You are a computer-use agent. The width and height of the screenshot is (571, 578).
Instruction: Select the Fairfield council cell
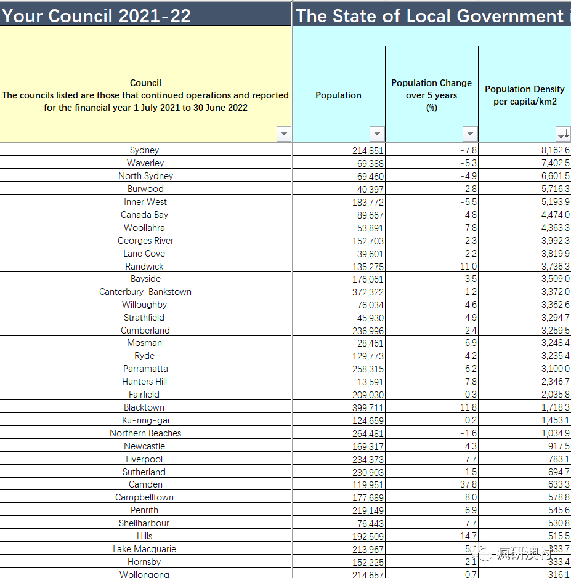(145, 394)
